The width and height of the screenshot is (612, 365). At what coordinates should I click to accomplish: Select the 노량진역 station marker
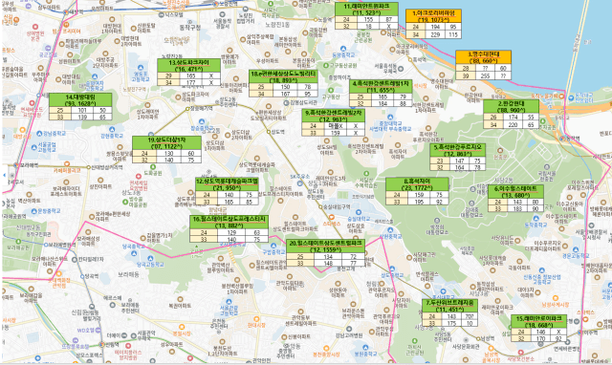click(215, 4)
